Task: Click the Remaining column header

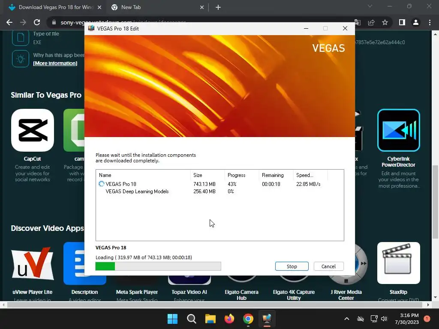Action: coord(276,175)
